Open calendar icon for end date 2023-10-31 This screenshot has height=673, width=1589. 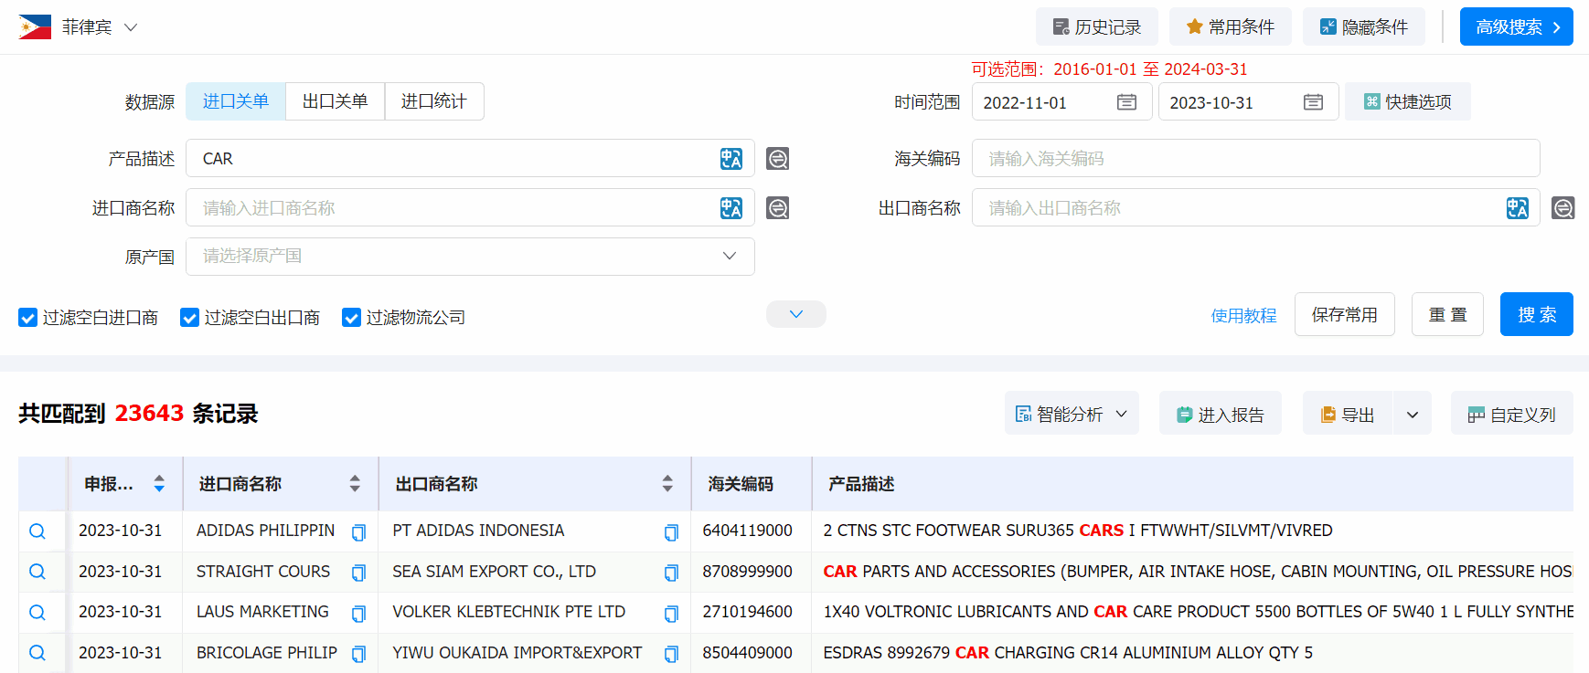click(1313, 102)
